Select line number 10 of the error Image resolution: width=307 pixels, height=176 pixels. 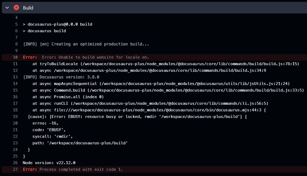(x=15, y=57)
